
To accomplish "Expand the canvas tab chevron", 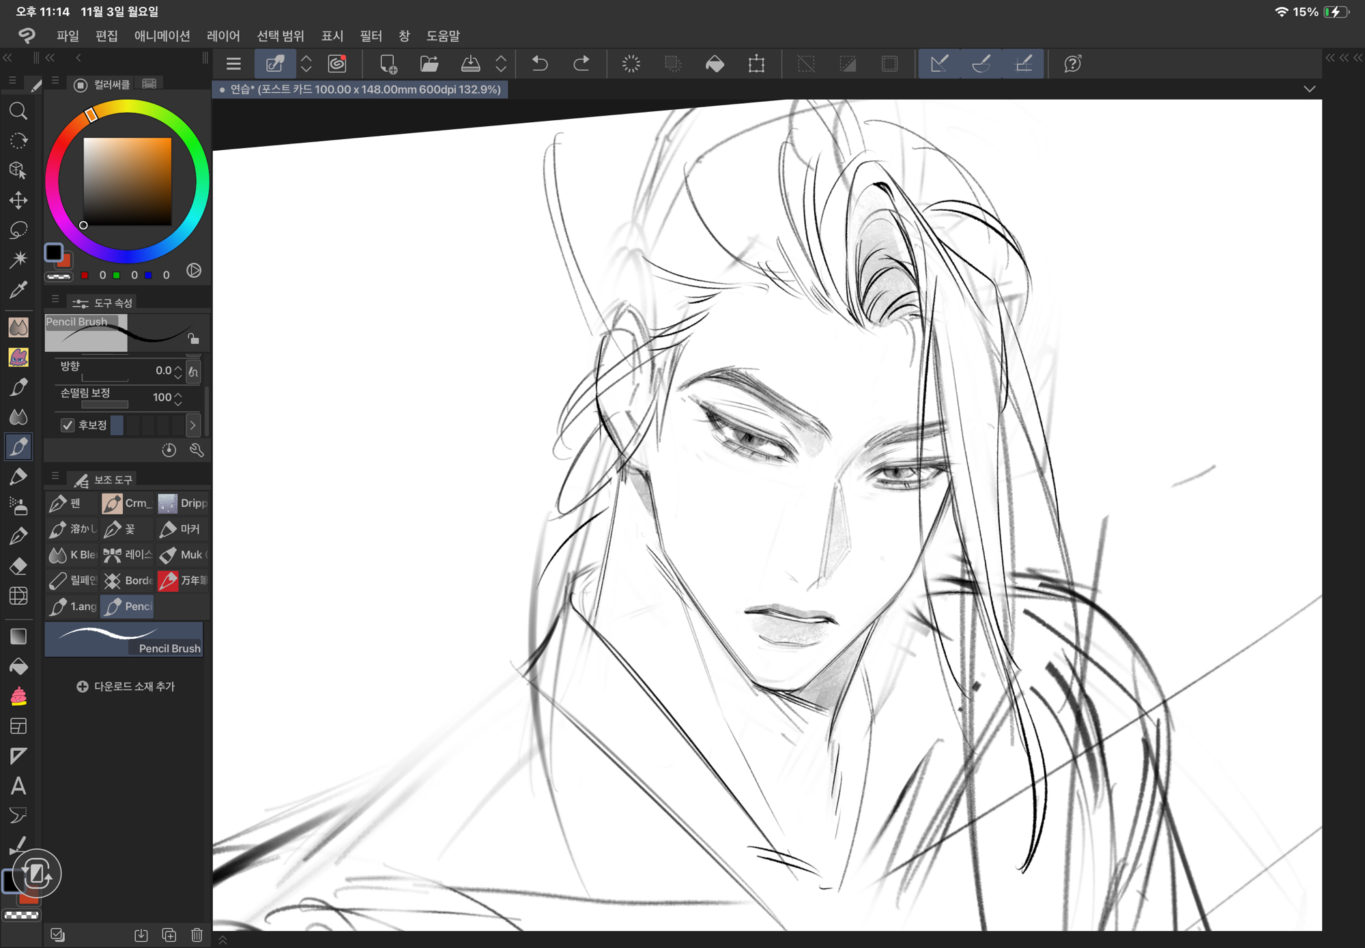I will click(1309, 89).
